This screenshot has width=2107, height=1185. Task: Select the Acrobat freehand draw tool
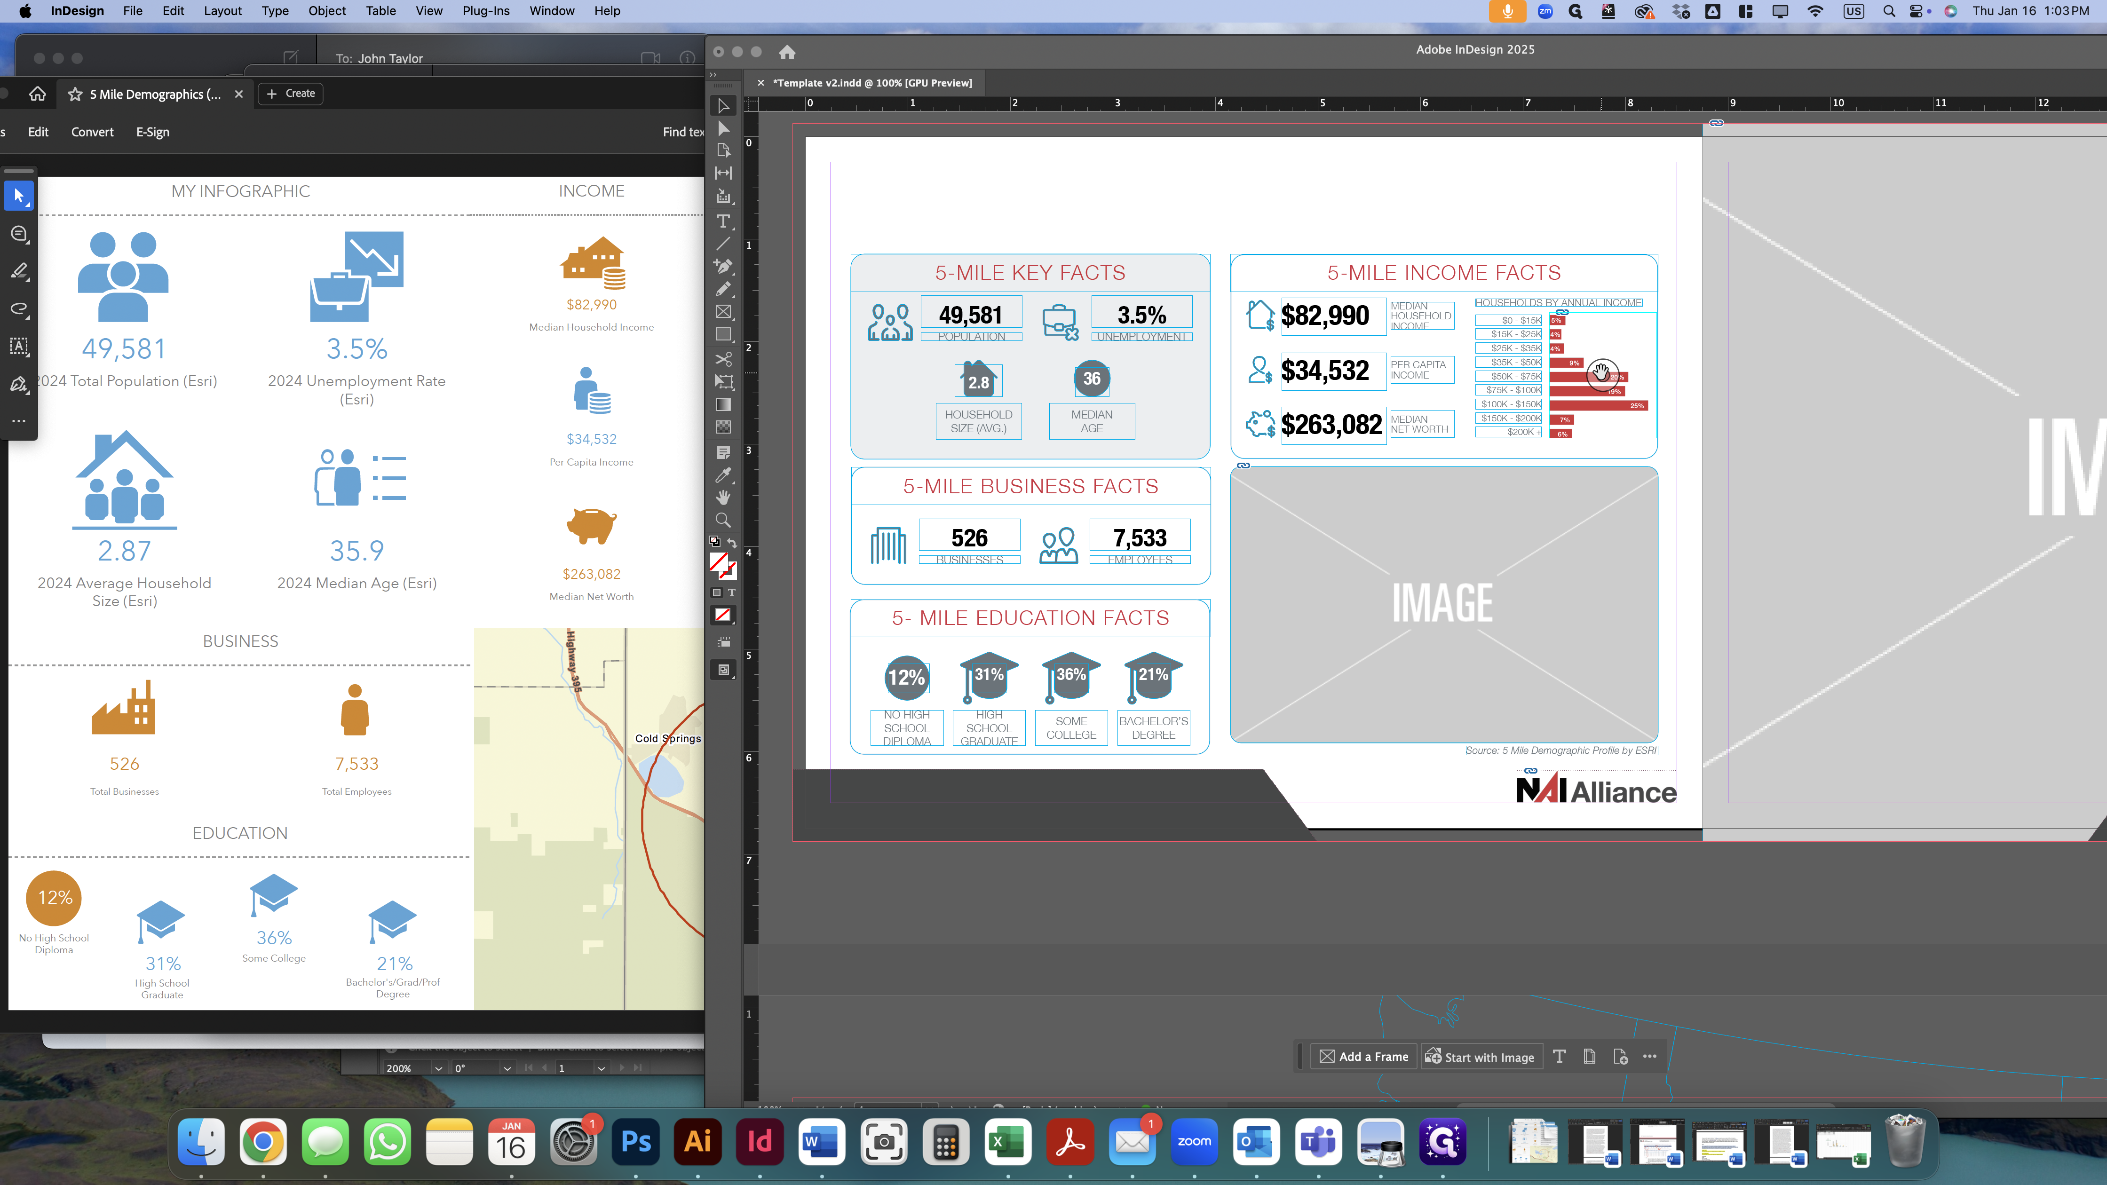[x=19, y=309]
